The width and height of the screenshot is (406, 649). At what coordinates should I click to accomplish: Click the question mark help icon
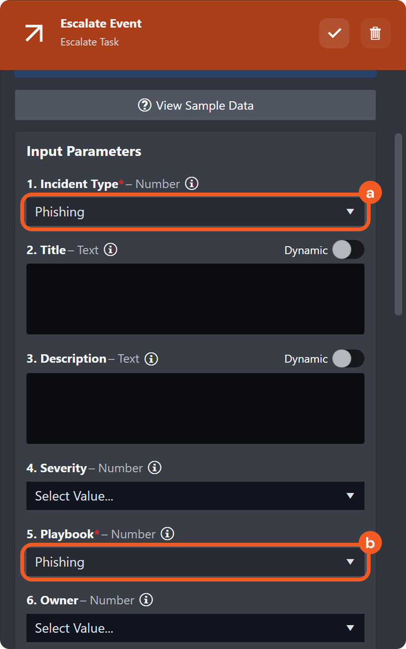[x=144, y=105]
